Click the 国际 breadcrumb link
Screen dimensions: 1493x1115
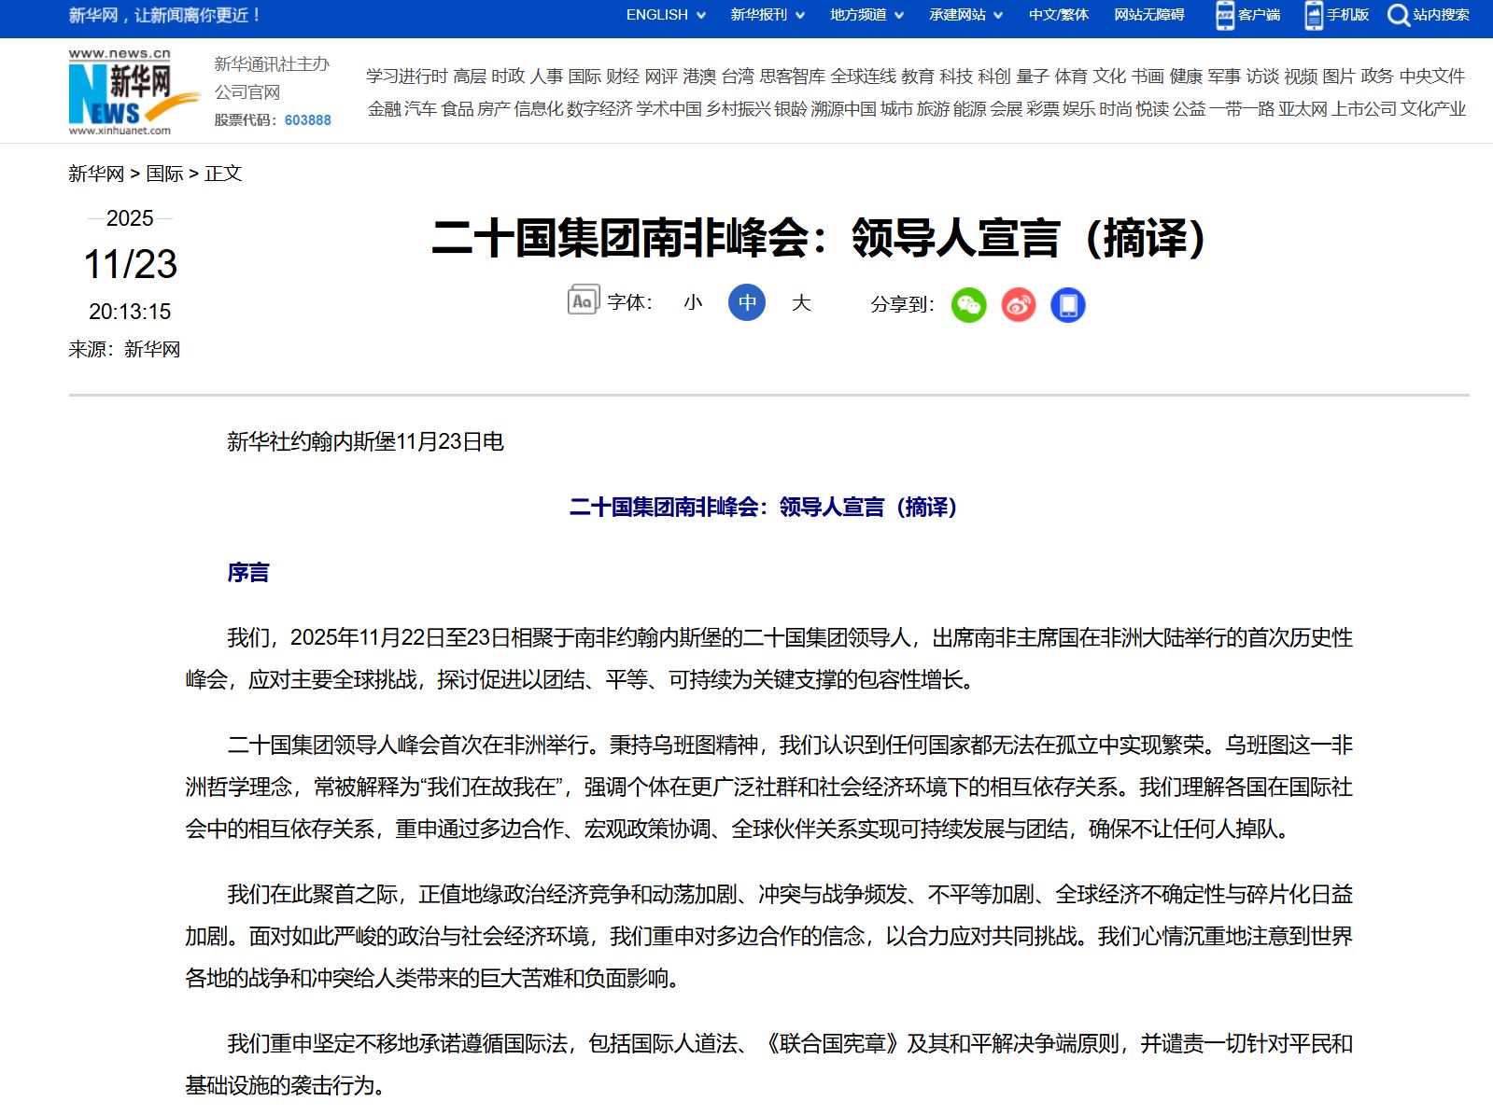tap(164, 174)
